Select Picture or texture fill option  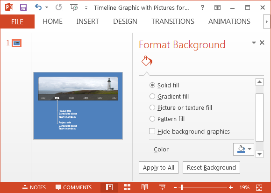pyautogui.click(x=152, y=107)
